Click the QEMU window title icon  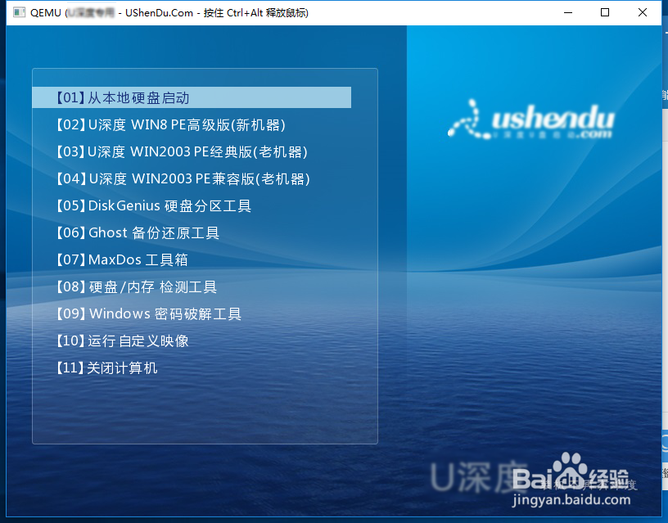click(x=19, y=13)
